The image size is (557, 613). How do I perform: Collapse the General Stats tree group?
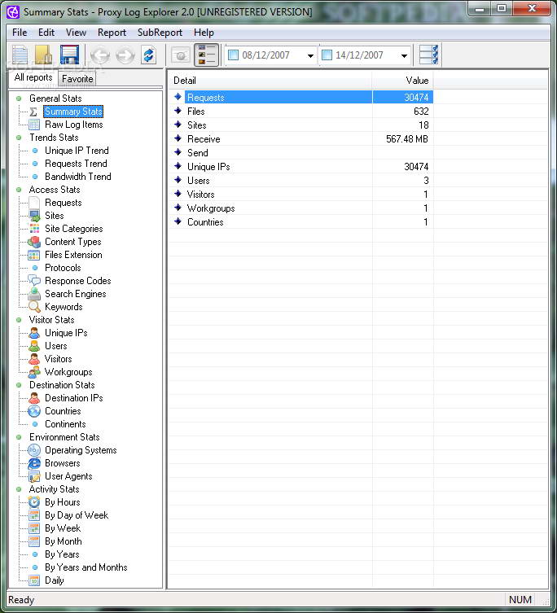click(19, 99)
